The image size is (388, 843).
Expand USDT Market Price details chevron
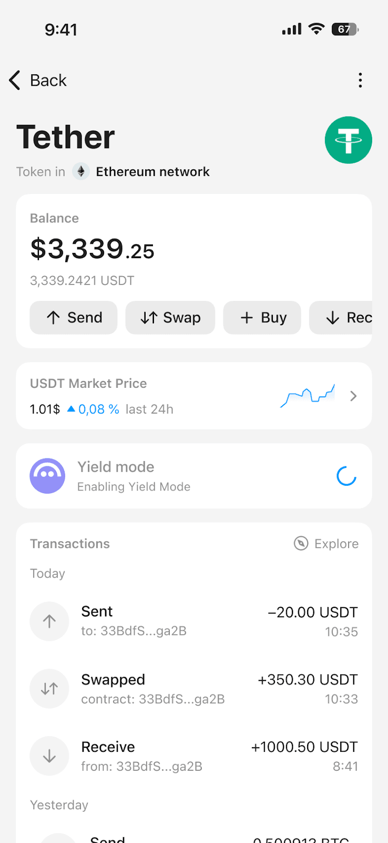353,396
